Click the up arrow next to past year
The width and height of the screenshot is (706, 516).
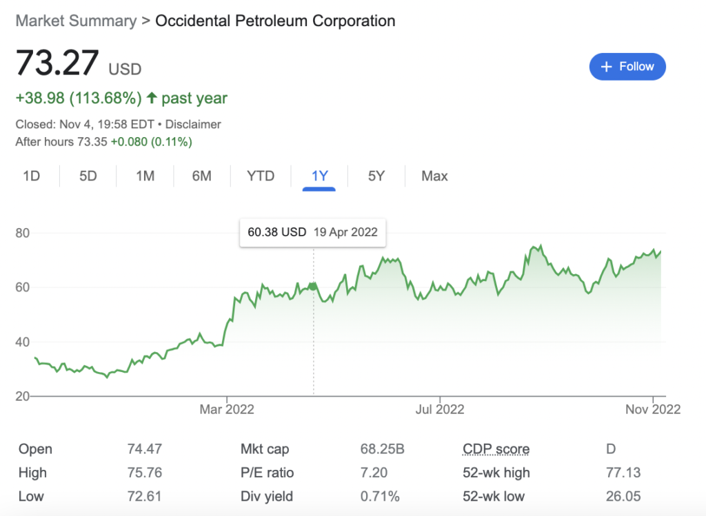coord(152,98)
